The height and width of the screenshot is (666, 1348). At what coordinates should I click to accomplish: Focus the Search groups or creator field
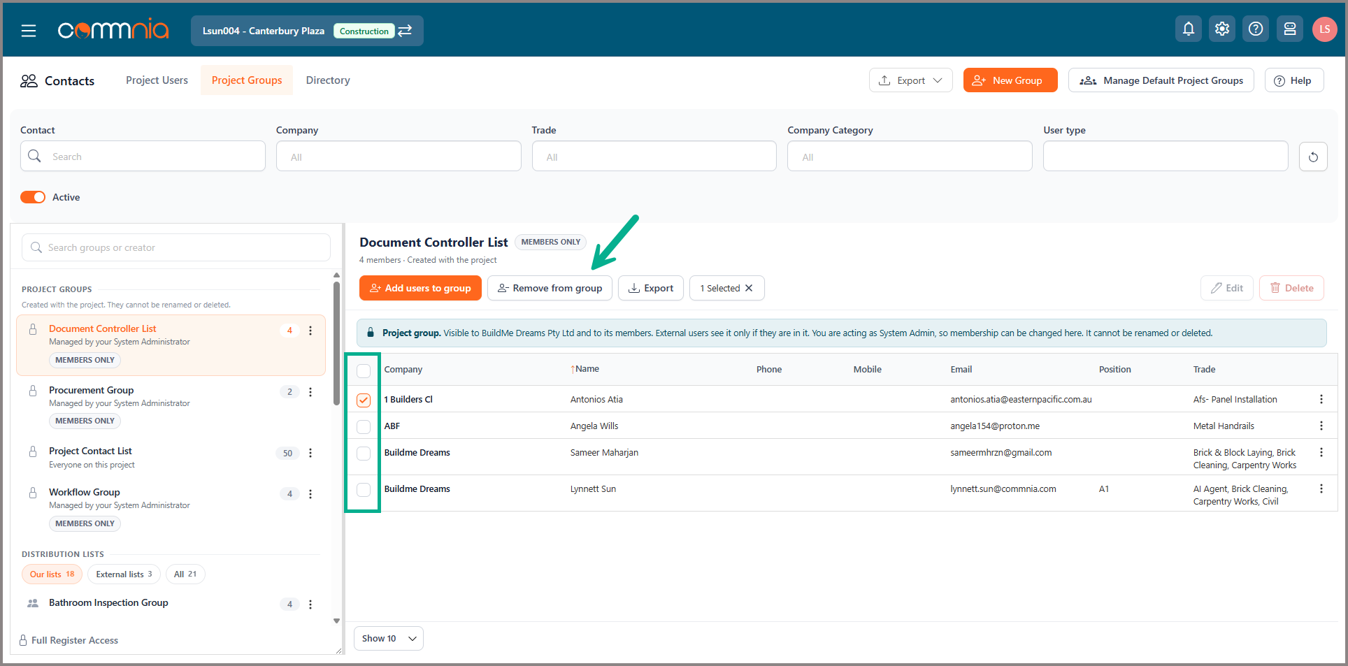[176, 247]
